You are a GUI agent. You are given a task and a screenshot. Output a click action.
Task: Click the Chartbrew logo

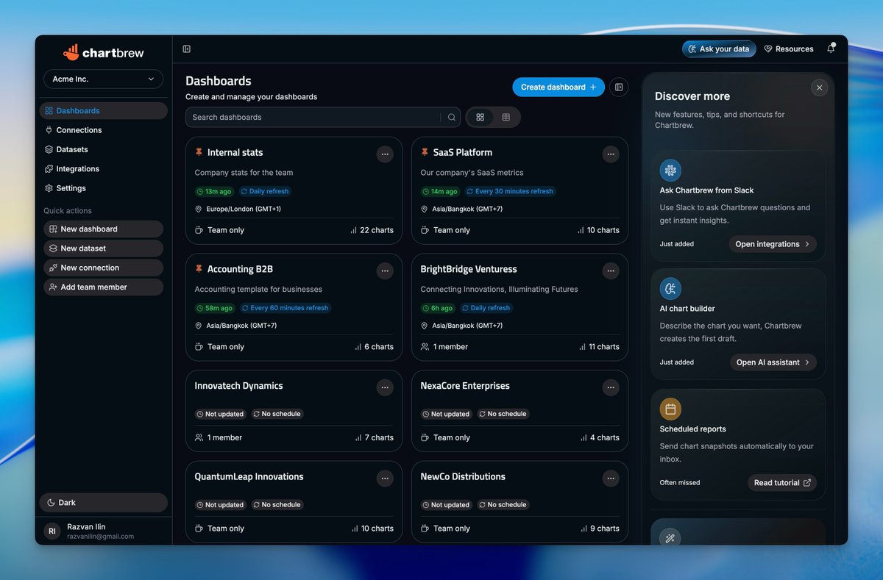(104, 52)
